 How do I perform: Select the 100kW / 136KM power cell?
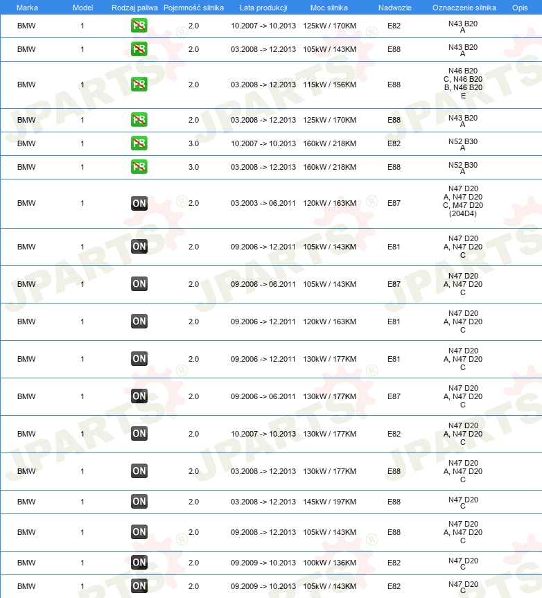point(329,563)
